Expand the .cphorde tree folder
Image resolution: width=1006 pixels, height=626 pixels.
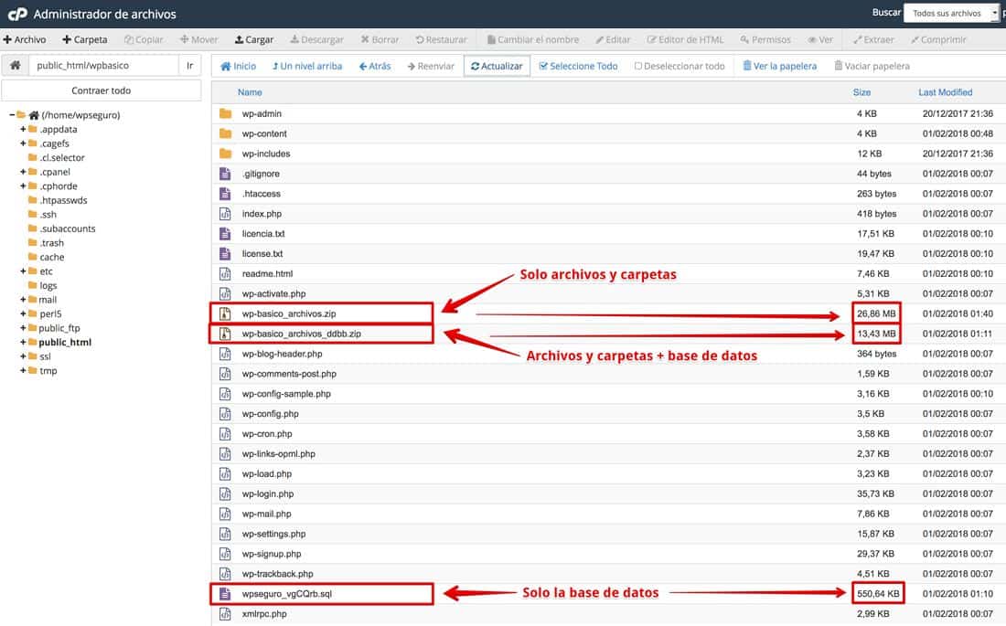(23, 186)
